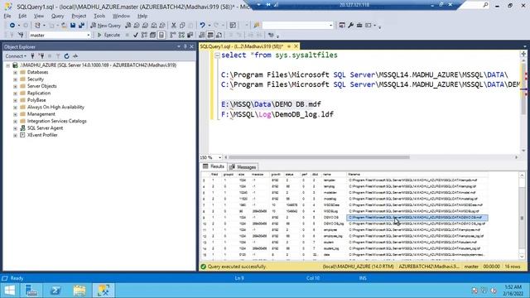Viewport: 530px width, 298px height.
Task: Display Estimated Execution Plan icon
Action: tap(144, 35)
